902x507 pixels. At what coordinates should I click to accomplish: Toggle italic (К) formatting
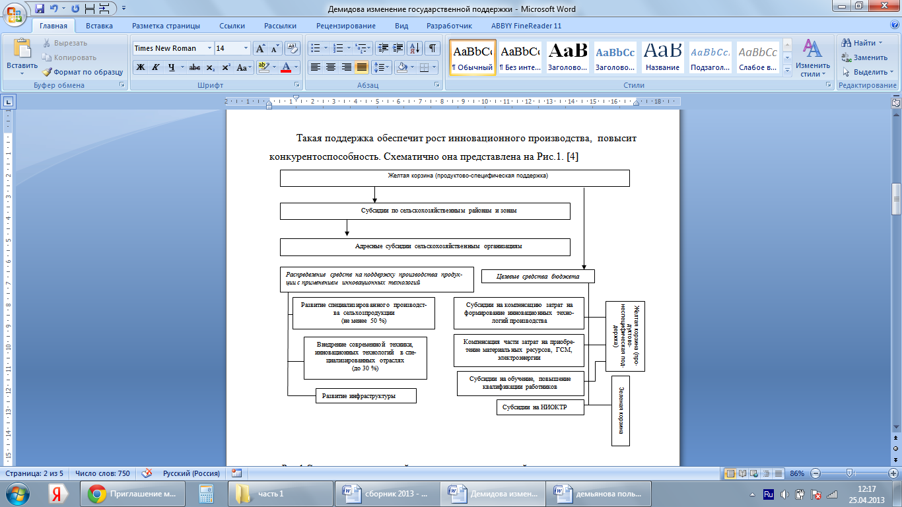(156, 67)
